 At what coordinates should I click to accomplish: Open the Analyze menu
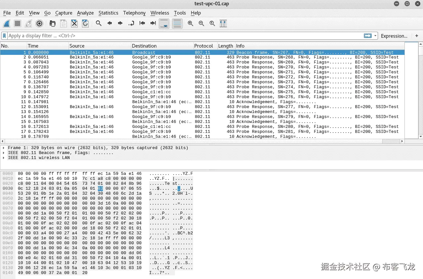85,13
